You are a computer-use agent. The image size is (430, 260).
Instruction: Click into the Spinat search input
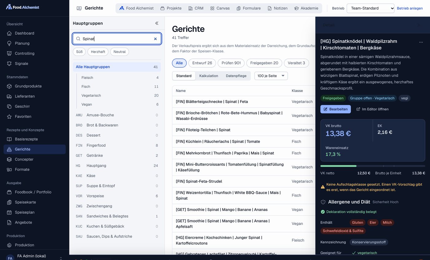tap(117, 39)
